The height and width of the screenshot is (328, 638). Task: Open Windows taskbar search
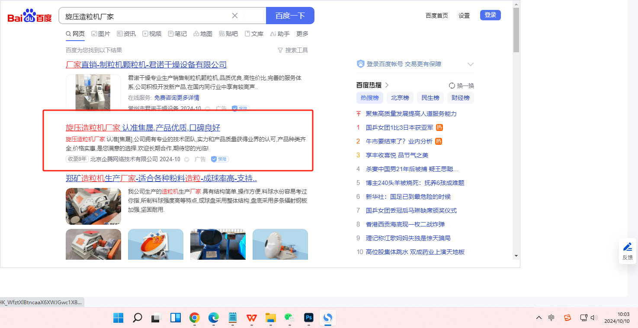(137, 318)
